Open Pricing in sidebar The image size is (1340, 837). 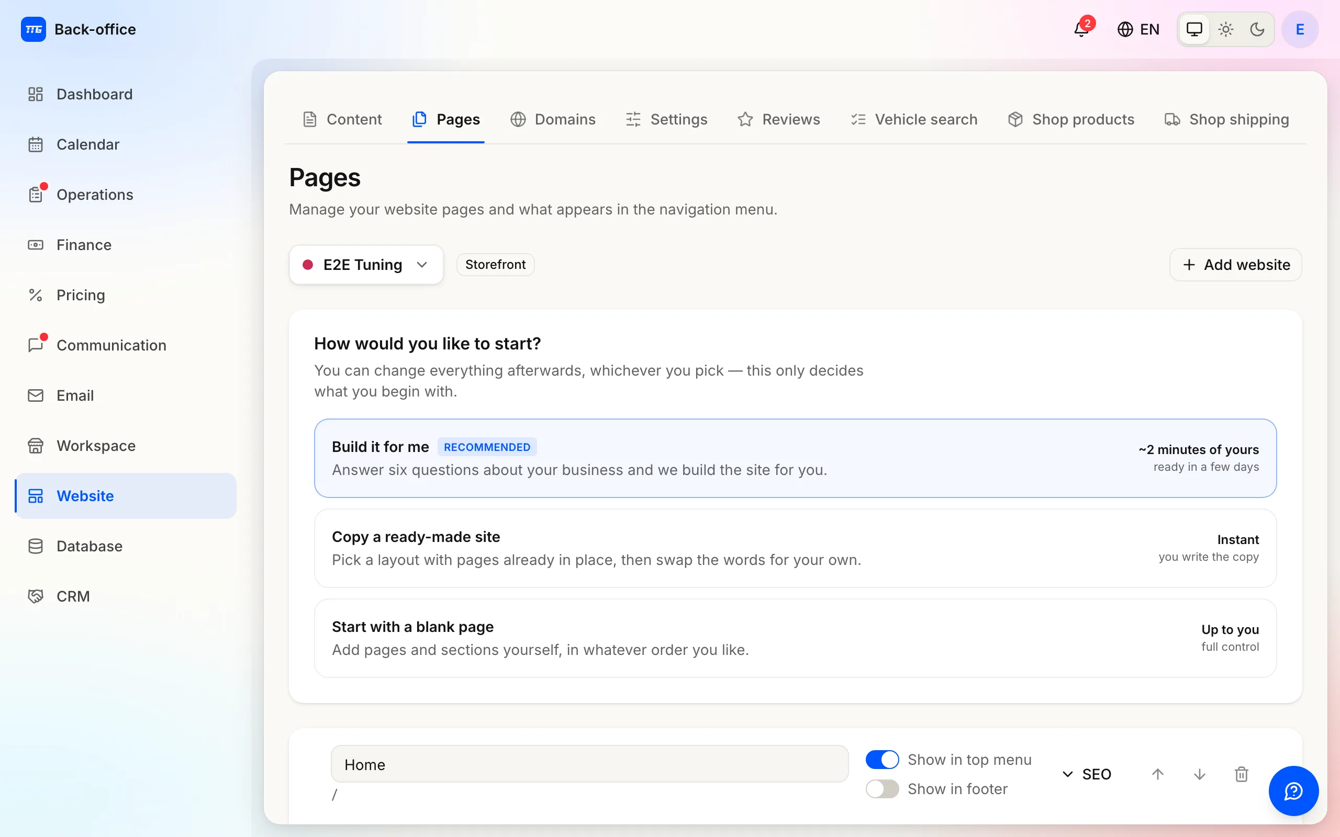126,295
